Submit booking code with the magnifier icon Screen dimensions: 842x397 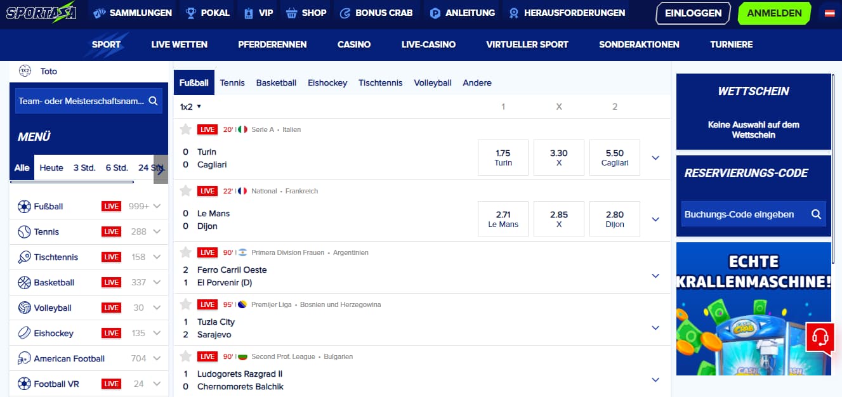[817, 214]
